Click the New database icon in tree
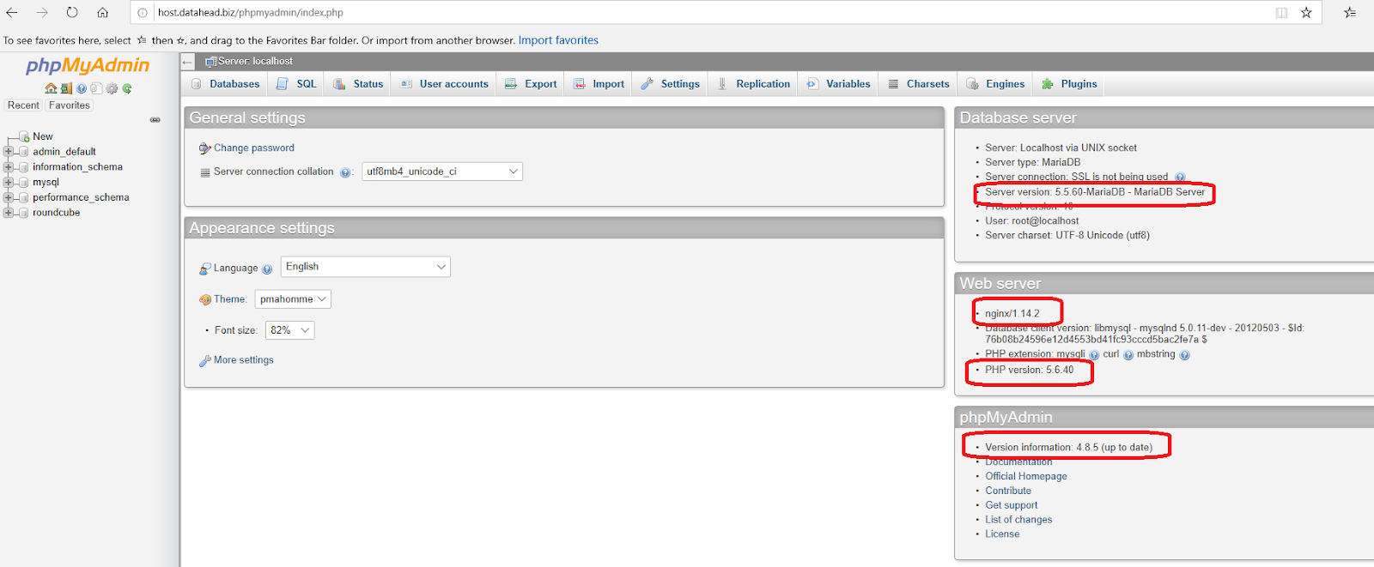Image resolution: width=1374 pixels, height=567 pixels. pos(24,137)
